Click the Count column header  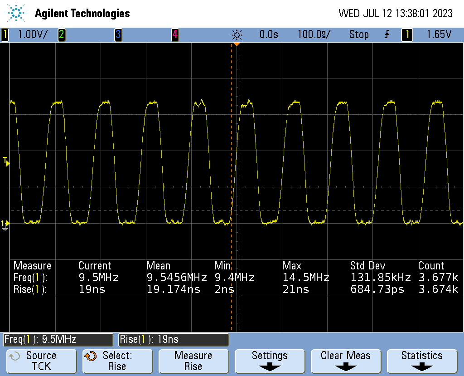click(431, 265)
